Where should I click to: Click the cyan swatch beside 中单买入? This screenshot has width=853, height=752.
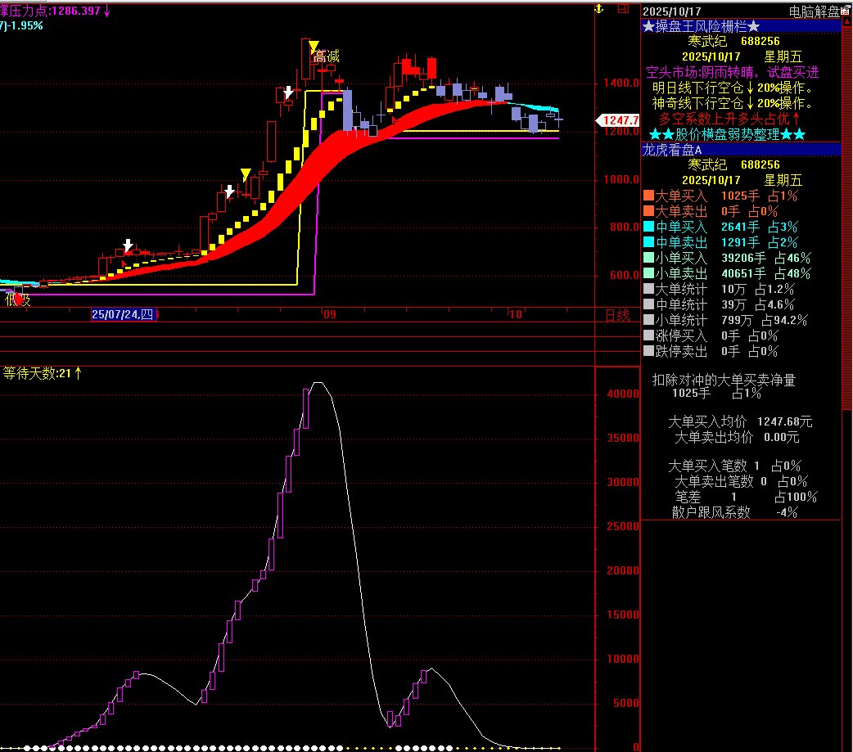(x=648, y=227)
